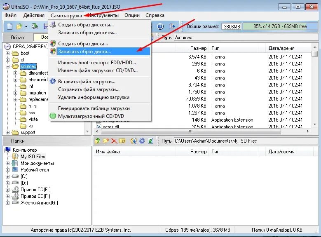Click the 3806MB total size field
The image size is (321, 237).
(232, 26)
